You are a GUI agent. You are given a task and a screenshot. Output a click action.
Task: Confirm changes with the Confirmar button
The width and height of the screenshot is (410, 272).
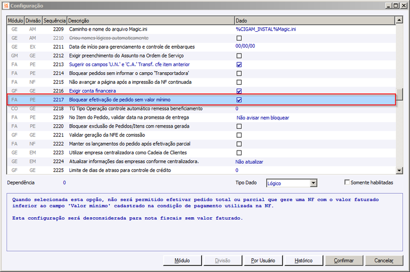[344, 261]
